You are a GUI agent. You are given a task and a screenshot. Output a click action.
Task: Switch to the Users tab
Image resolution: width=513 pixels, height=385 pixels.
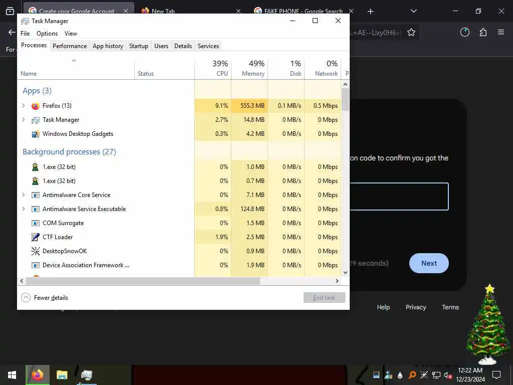pos(161,46)
